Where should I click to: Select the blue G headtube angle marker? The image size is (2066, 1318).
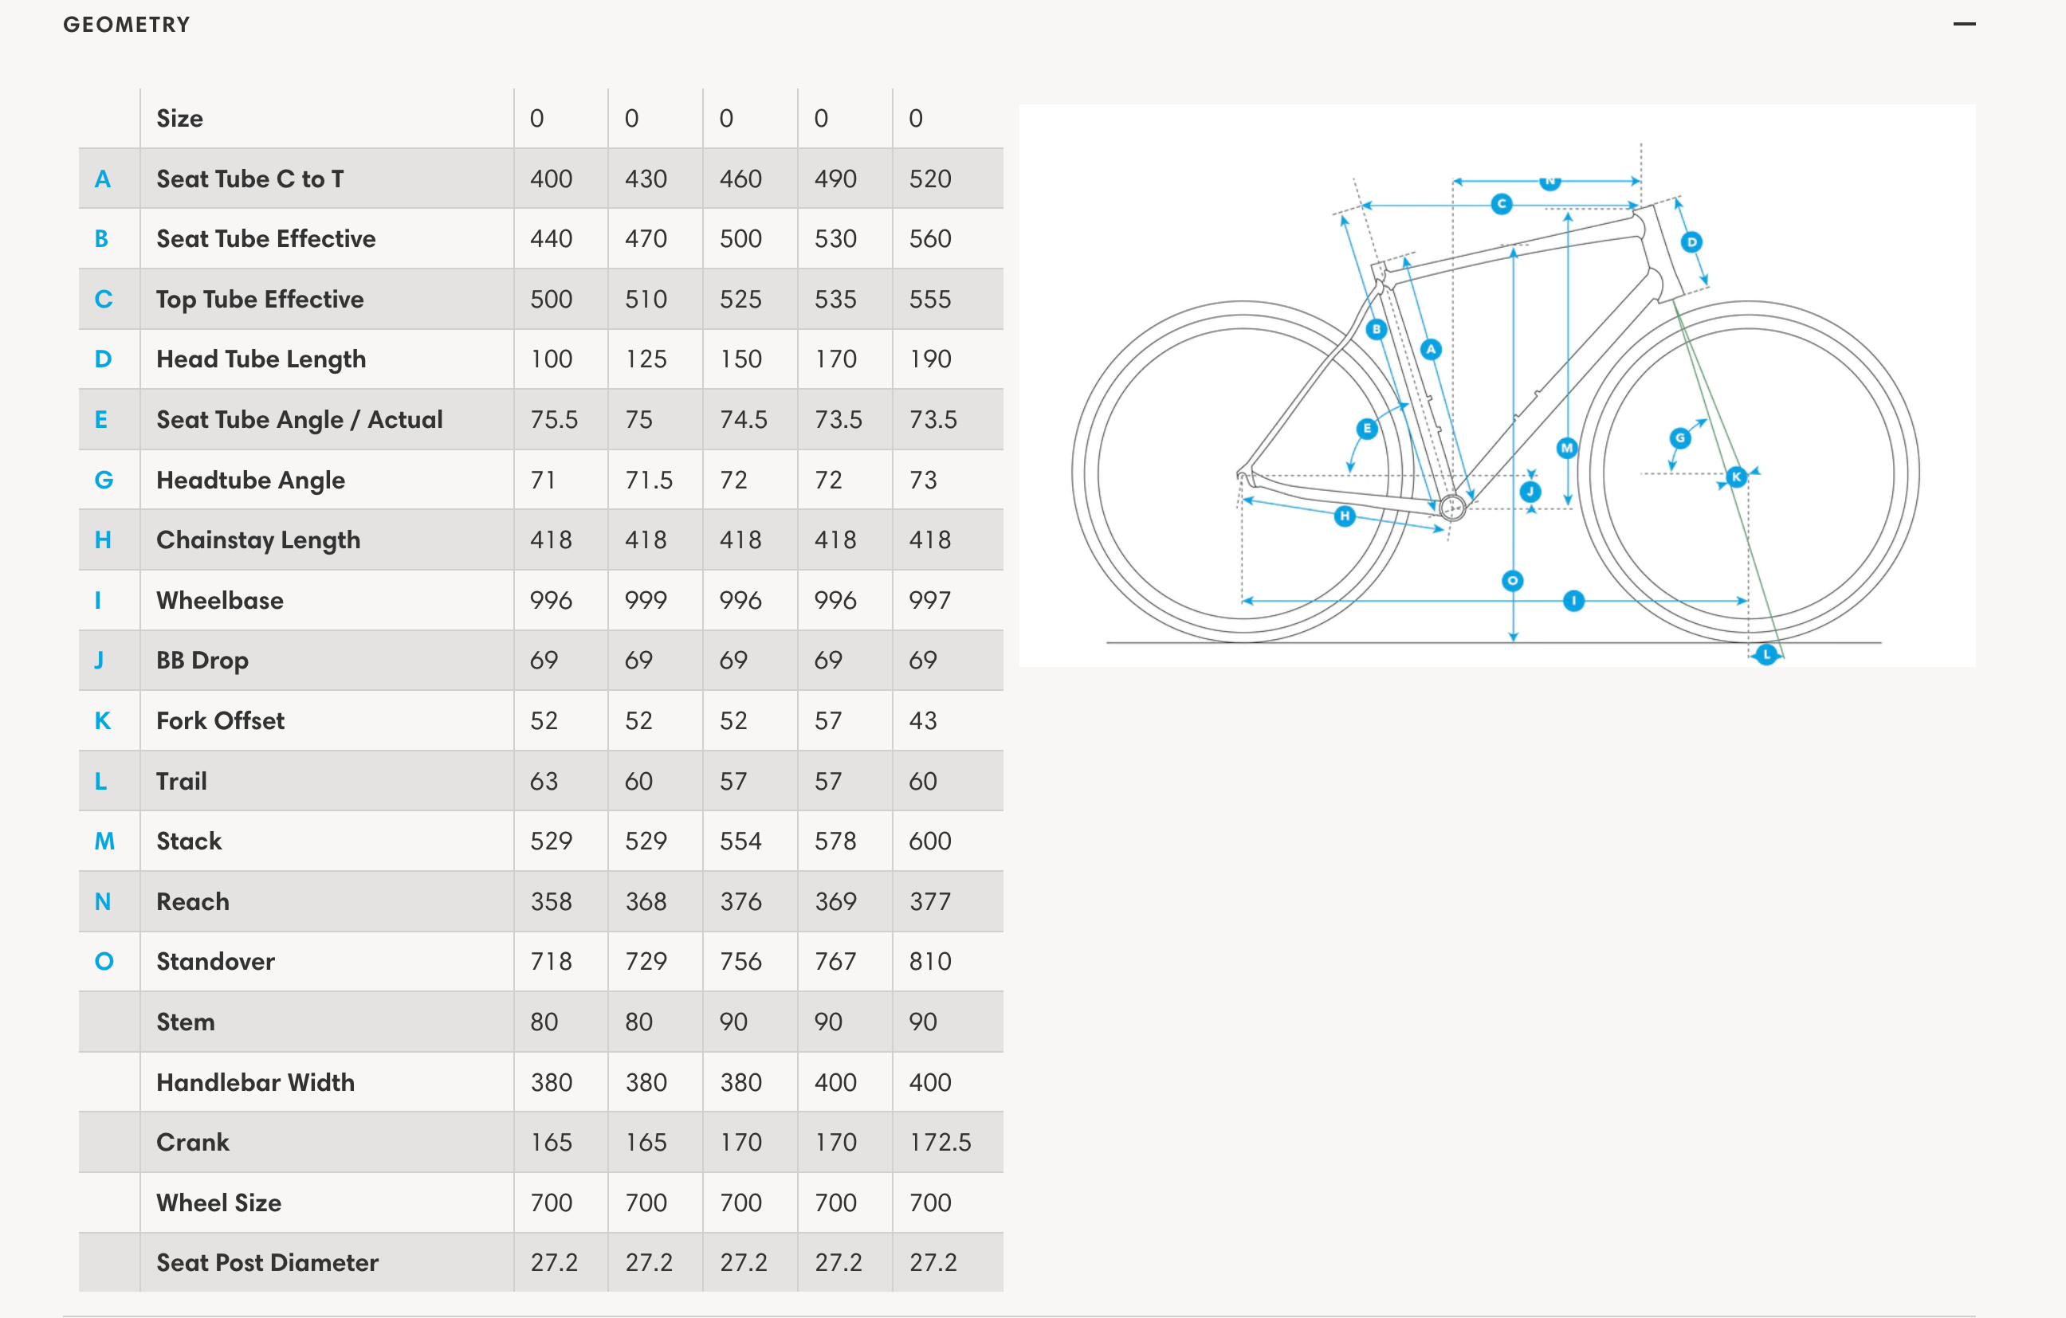1679,438
